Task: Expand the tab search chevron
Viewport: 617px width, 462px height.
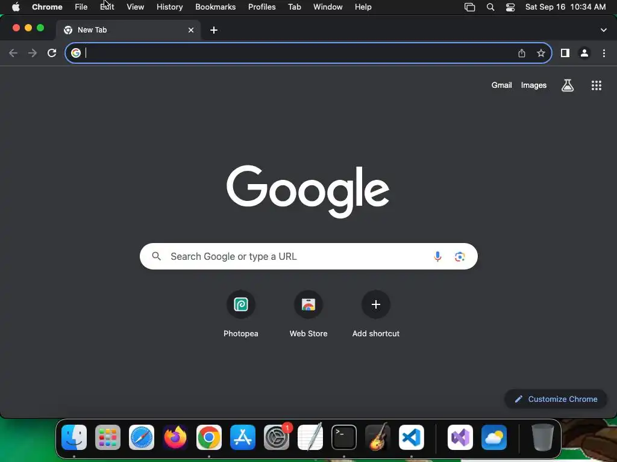Action: point(604,30)
